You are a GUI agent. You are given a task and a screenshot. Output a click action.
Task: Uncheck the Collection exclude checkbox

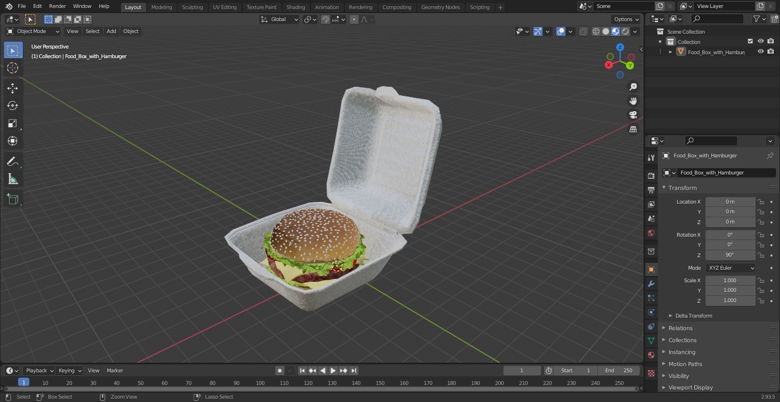click(750, 41)
